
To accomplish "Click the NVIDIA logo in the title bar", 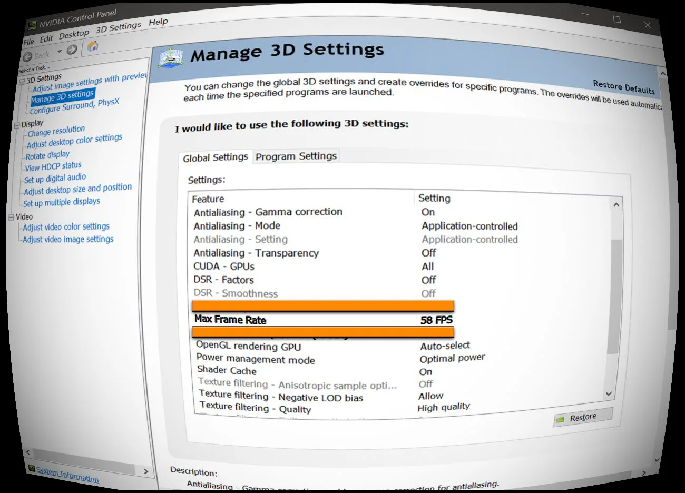I will [x=32, y=25].
